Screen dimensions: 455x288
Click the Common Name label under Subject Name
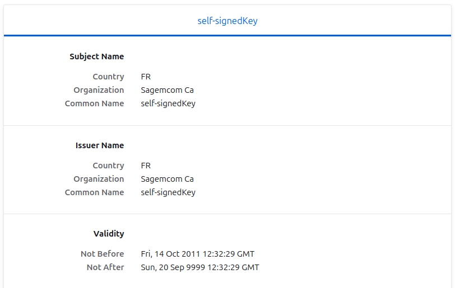tap(94, 103)
